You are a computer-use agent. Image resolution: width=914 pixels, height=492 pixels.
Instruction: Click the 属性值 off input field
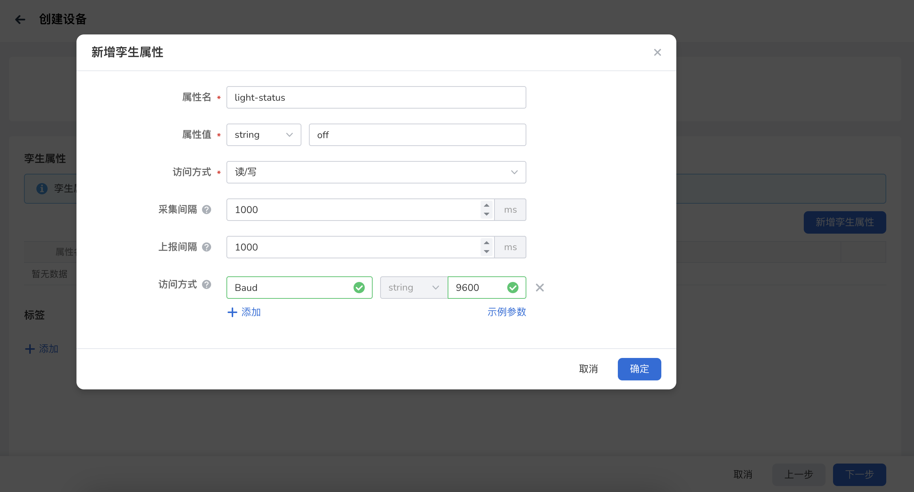click(x=417, y=135)
